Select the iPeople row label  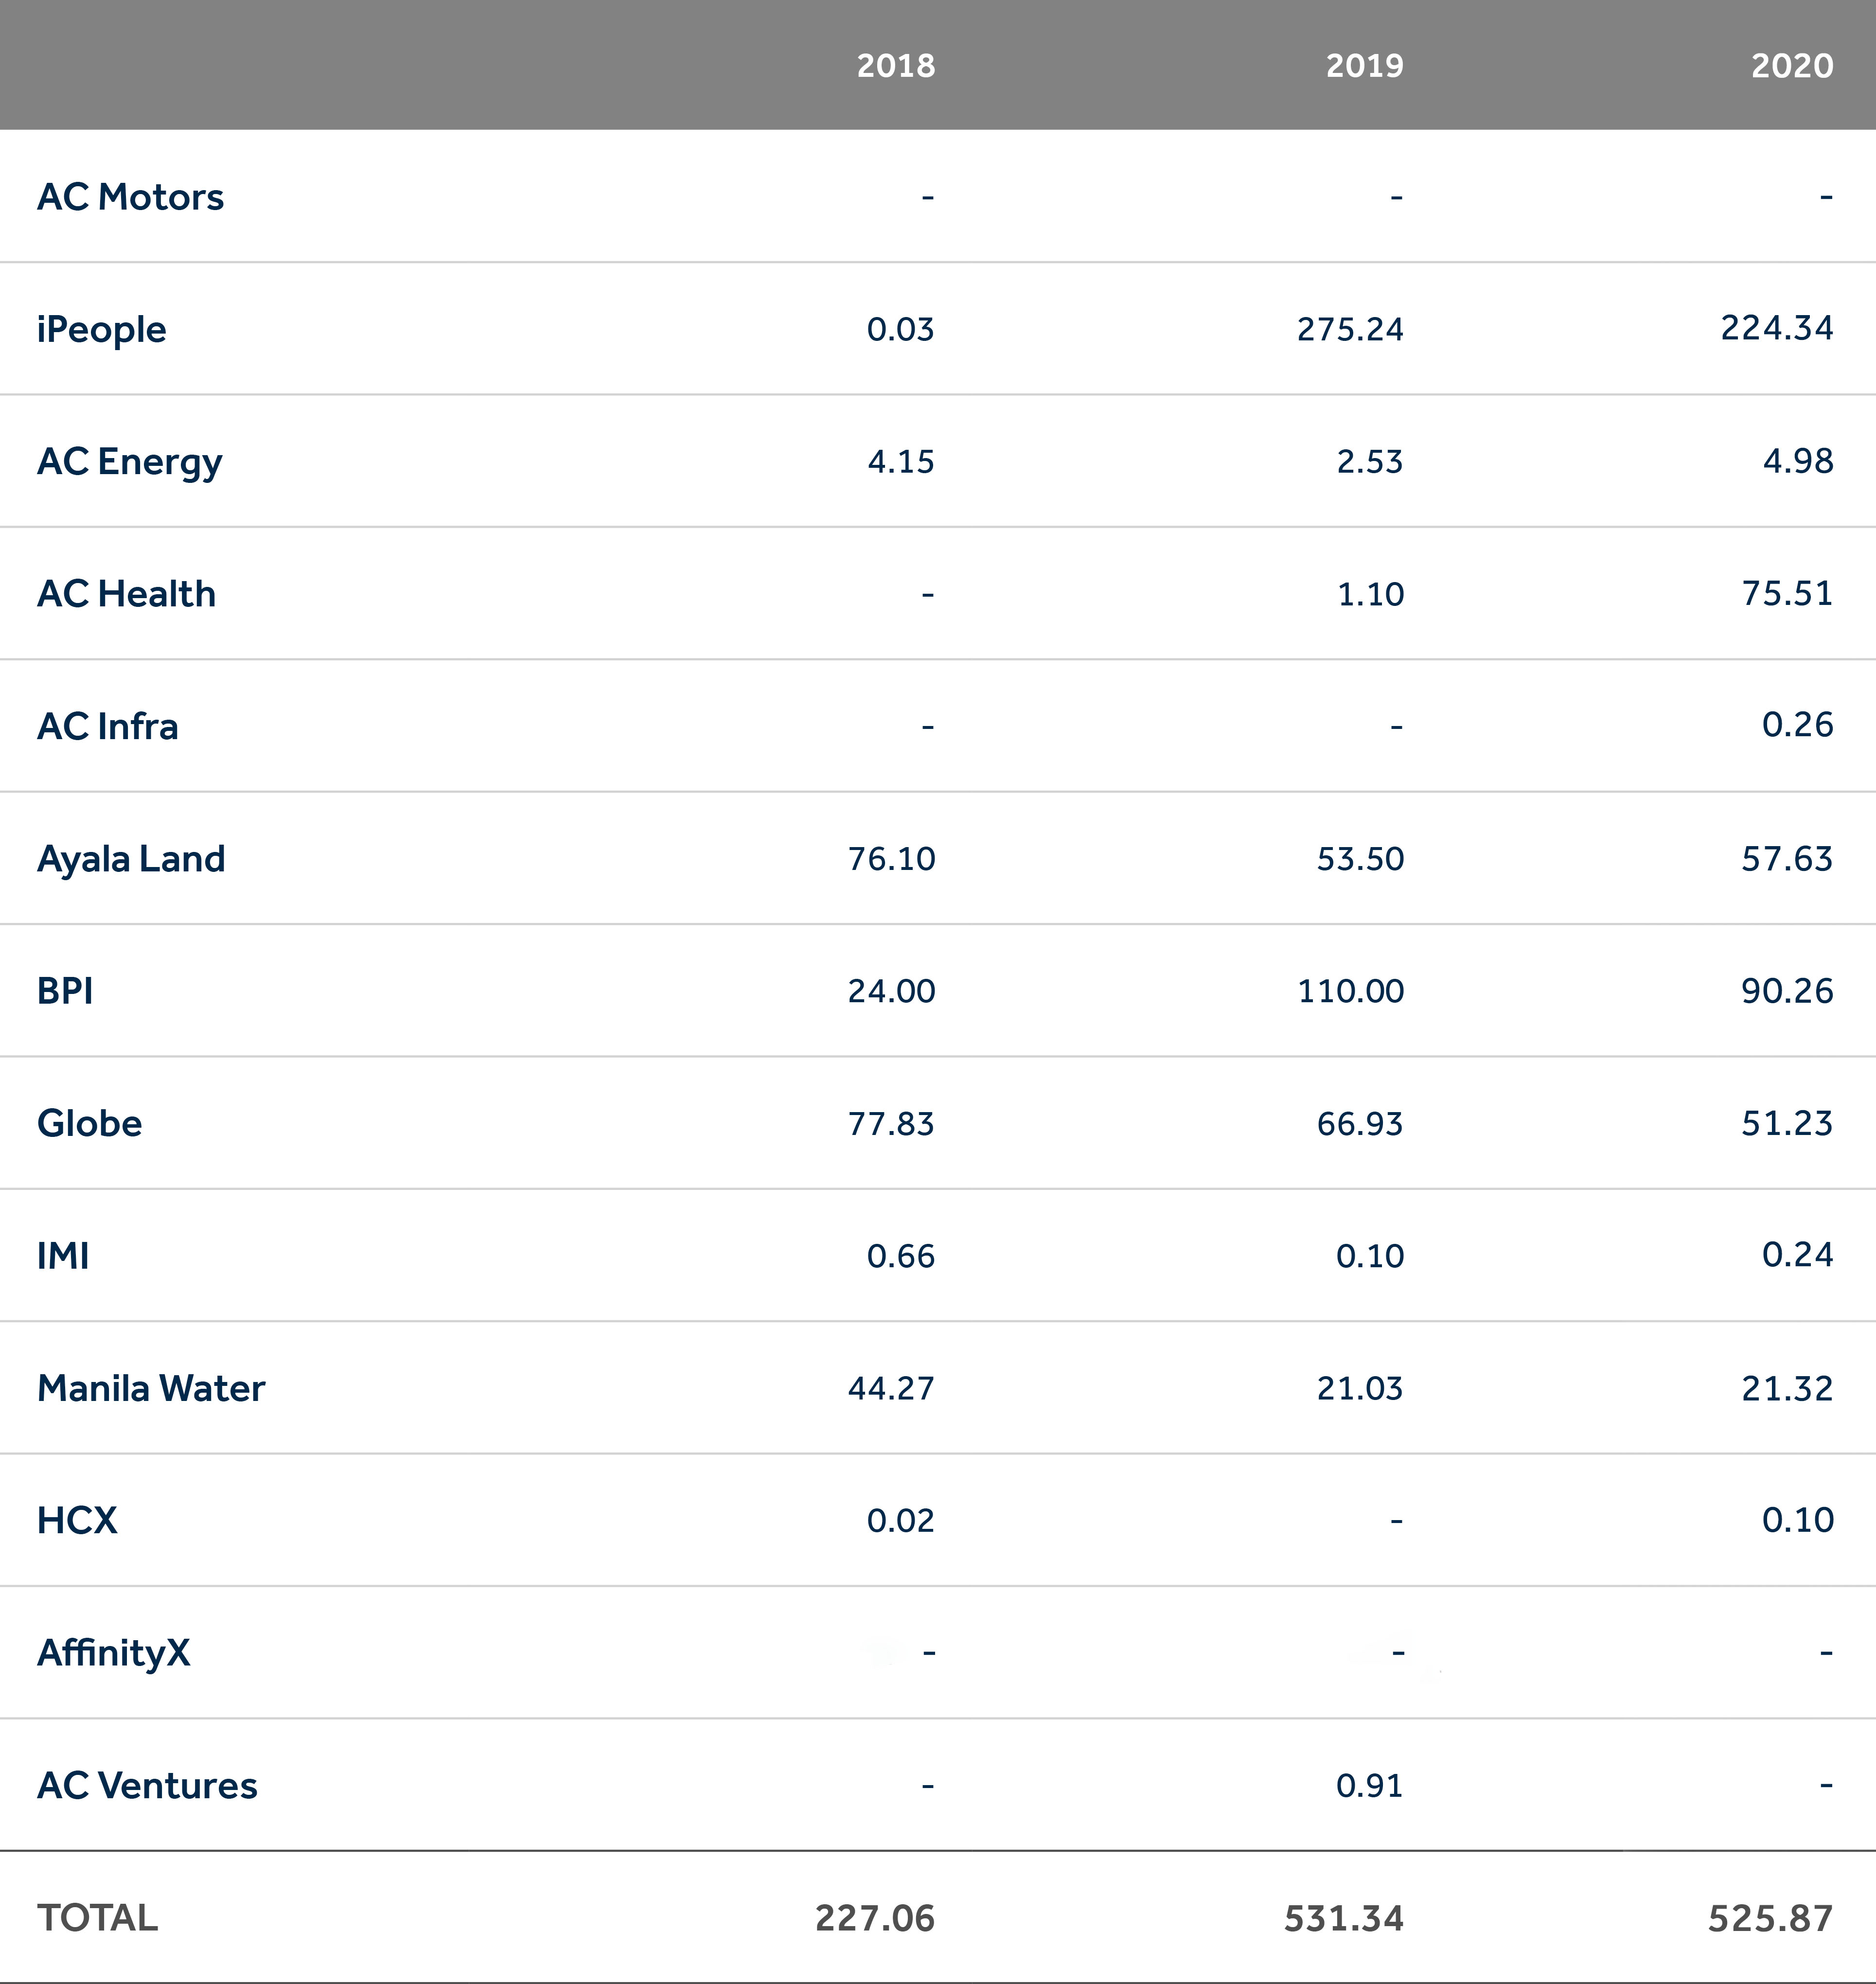coord(101,329)
